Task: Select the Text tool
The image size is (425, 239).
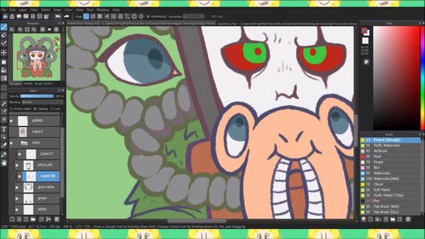Action: (x=4, y=129)
